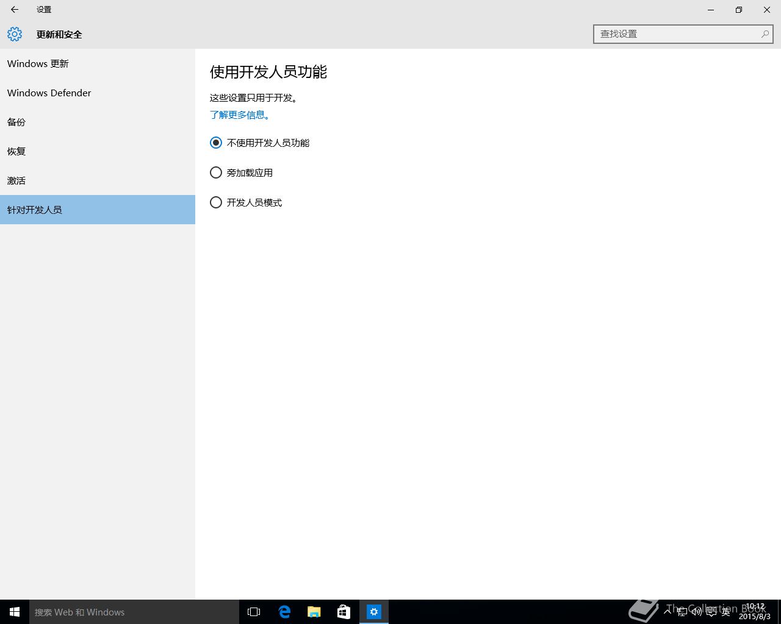This screenshot has height=624, width=781.
Task: Show hidden tray icons chevron
Action: (x=668, y=612)
